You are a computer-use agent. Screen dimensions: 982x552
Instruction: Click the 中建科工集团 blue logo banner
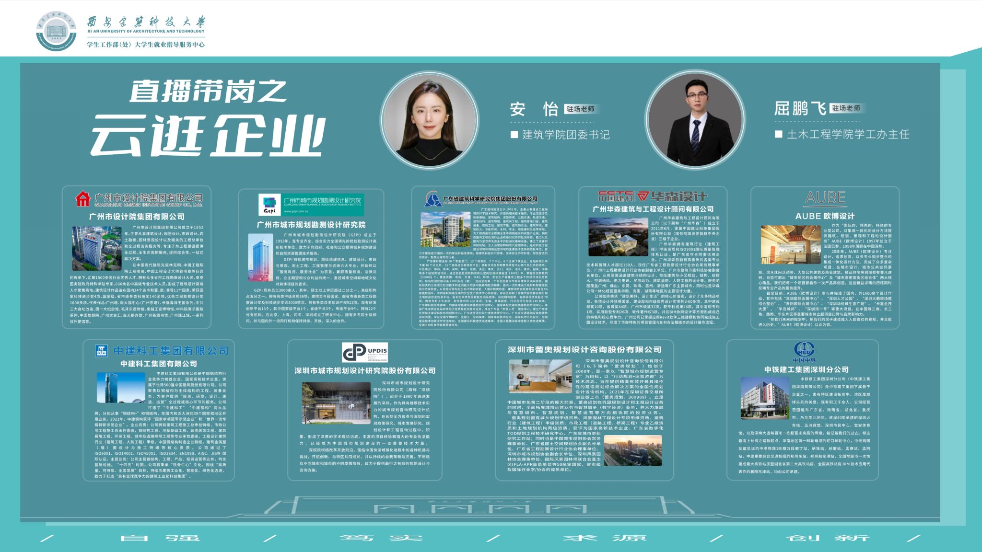coord(161,351)
